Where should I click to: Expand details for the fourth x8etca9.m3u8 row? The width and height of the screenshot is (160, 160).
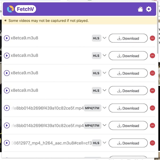(105, 90)
